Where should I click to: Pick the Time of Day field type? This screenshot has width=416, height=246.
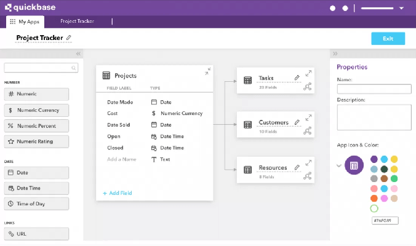(36, 204)
